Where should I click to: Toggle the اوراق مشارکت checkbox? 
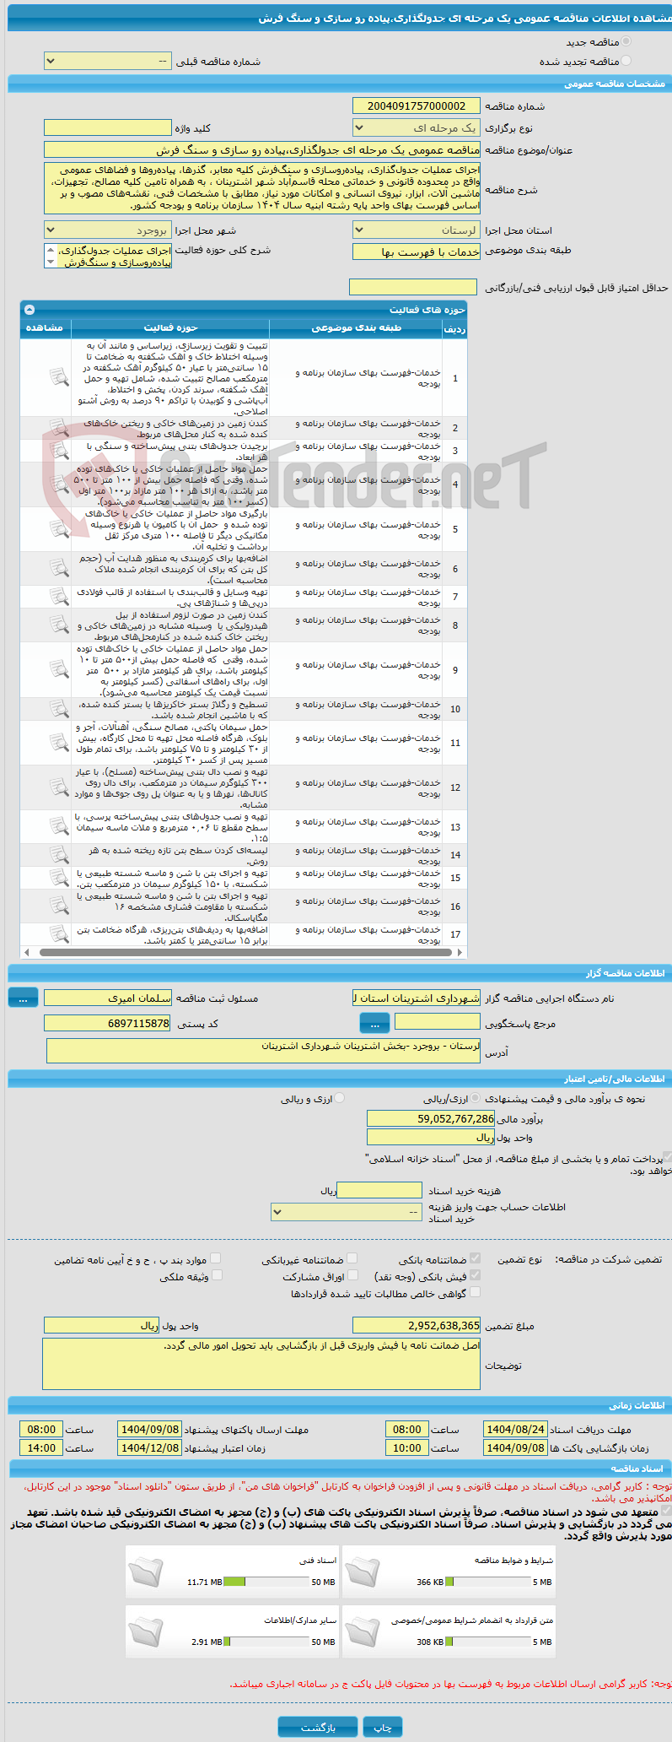(x=352, y=1275)
